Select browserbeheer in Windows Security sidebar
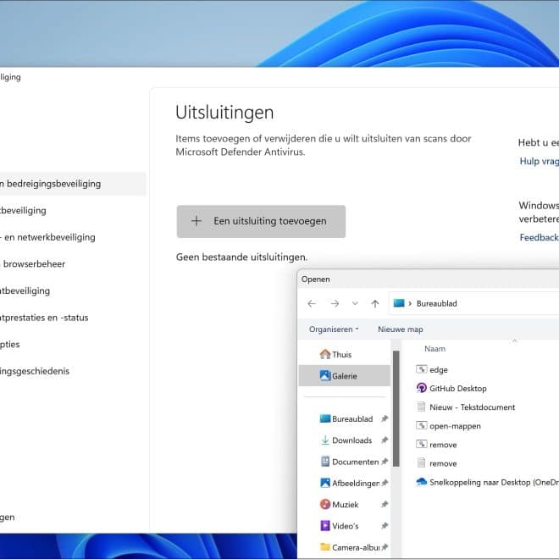The width and height of the screenshot is (559, 559). (33, 264)
